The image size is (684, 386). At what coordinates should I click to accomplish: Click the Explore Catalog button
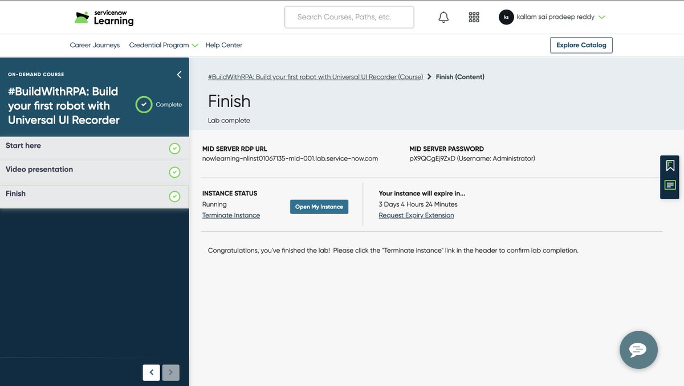point(581,45)
